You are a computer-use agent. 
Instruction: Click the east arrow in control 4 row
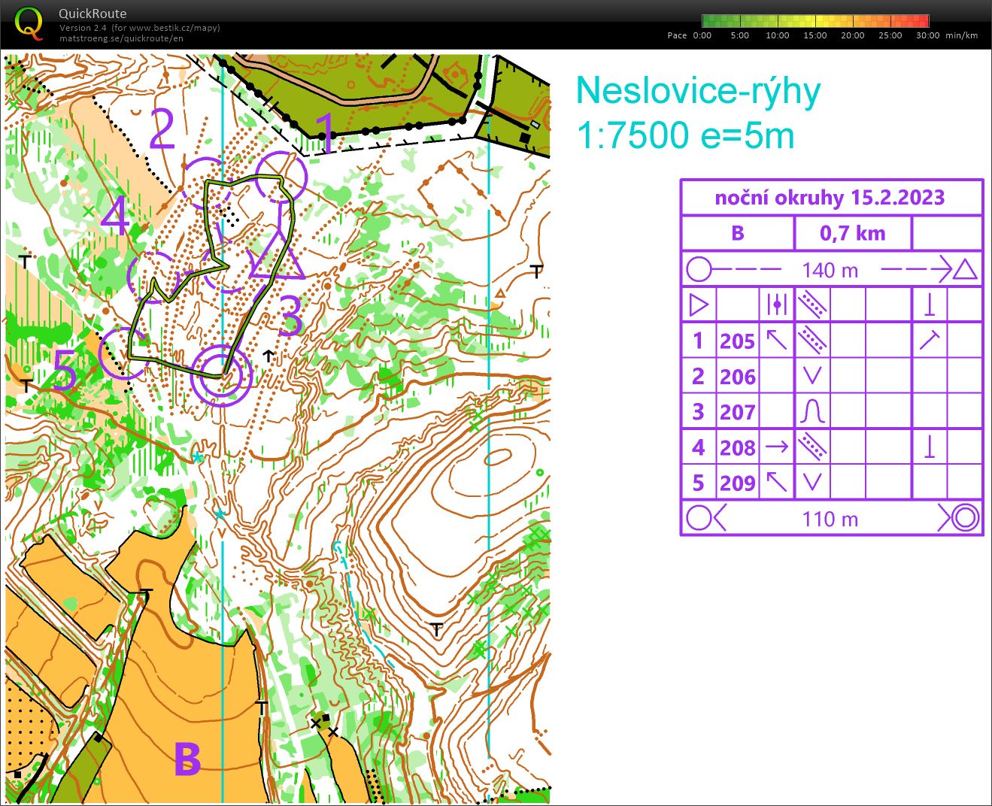(776, 447)
